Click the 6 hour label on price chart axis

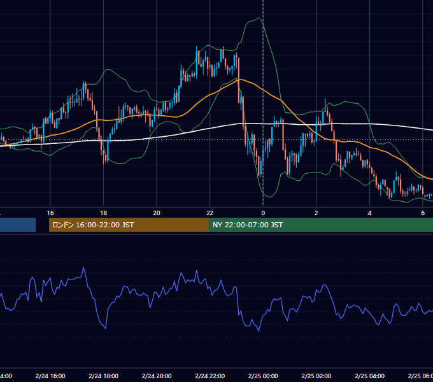[x=423, y=213]
